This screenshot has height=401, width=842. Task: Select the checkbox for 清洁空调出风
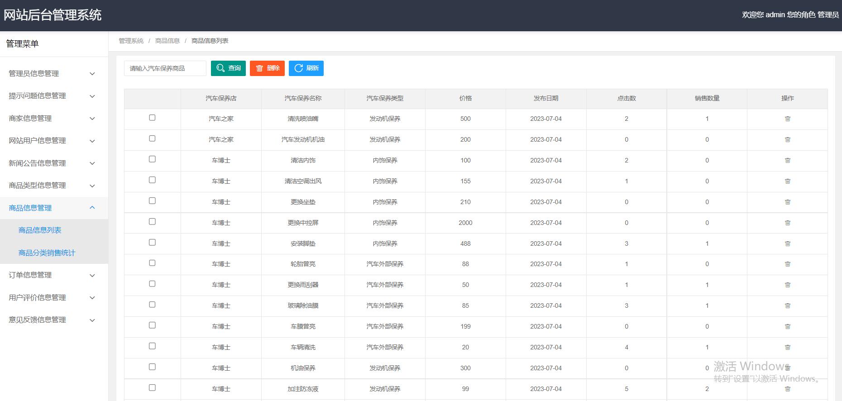(x=152, y=180)
